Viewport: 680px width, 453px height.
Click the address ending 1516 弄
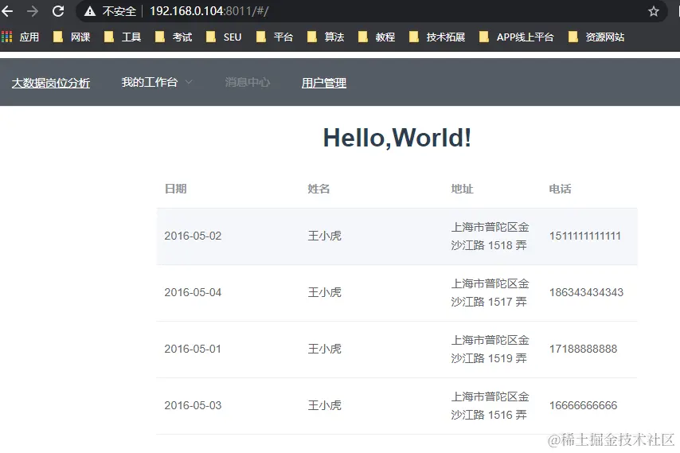490,406
